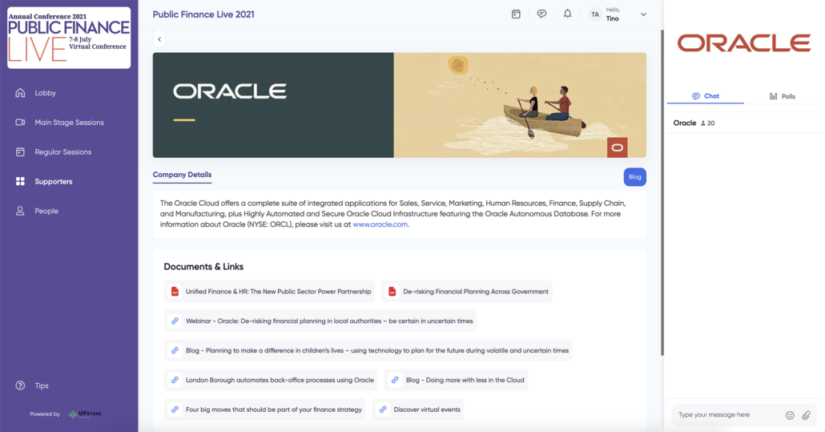This screenshot has height=432, width=825.
Task: Click the Supporters grid icon
Action: coord(20,181)
